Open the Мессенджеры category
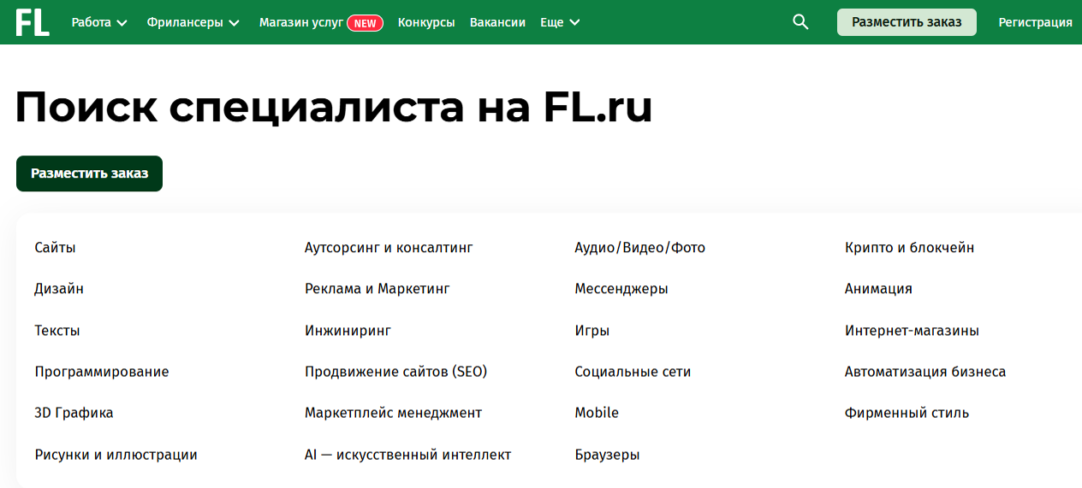This screenshot has height=488, width=1082. tap(621, 289)
